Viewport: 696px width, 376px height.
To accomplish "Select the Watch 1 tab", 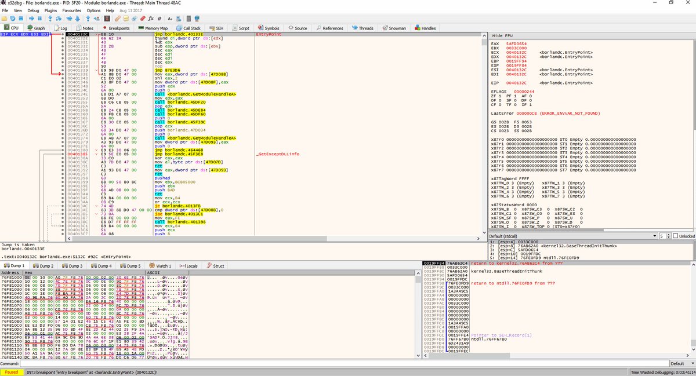I will (x=161, y=266).
